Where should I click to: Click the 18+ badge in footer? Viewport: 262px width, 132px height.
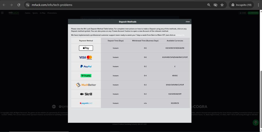[54, 106]
